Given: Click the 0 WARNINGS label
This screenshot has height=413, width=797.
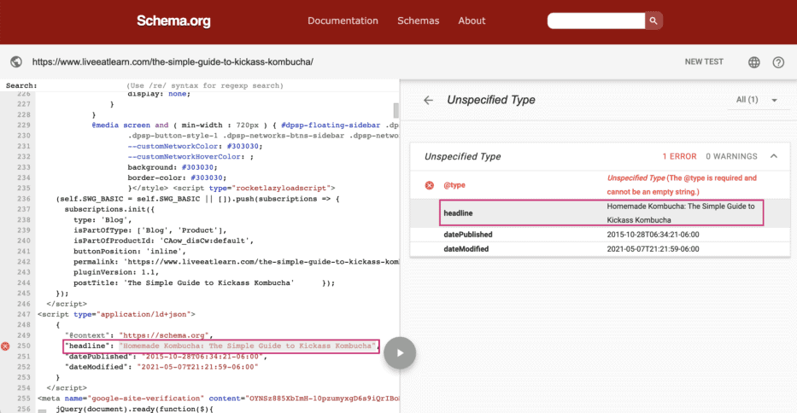Looking at the screenshot, I should (731, 156).
